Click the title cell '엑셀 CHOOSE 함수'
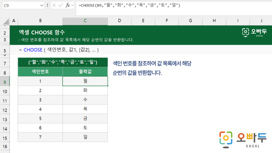Viewport: 272px width, 153px height. (42, 33)
